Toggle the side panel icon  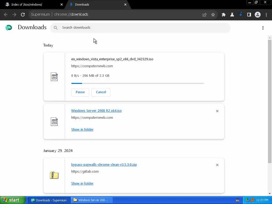pos(249,15)
